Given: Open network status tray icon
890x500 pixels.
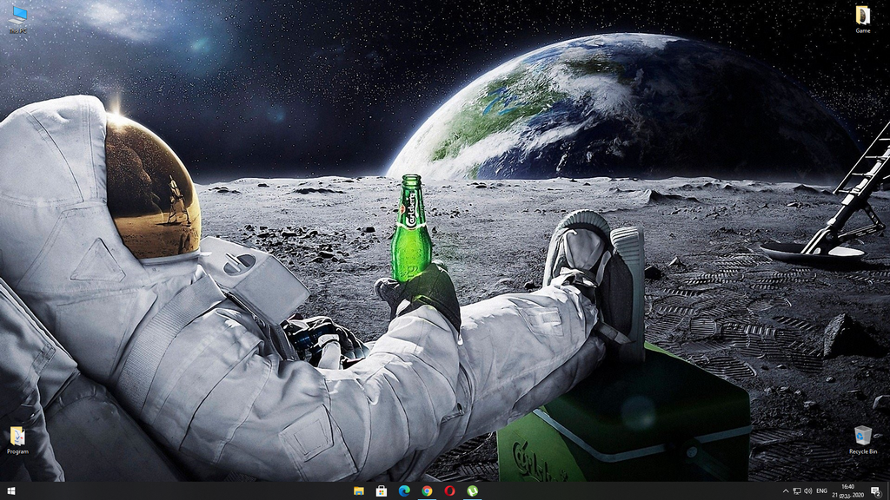Looking at the screenshot, I should pyautogui.click(x=797, y=491).
